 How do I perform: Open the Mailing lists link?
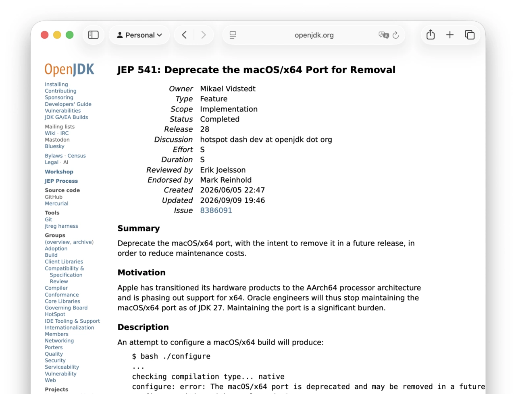(60, 127)
